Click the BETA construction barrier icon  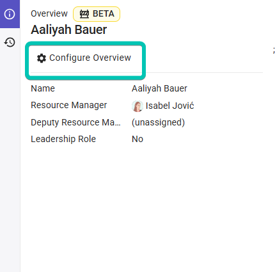coord(84,14)
